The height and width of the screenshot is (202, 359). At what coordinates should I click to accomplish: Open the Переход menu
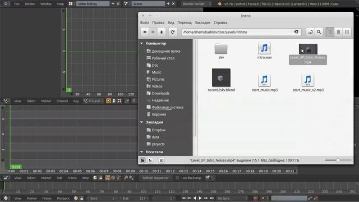tap(185, 22)
